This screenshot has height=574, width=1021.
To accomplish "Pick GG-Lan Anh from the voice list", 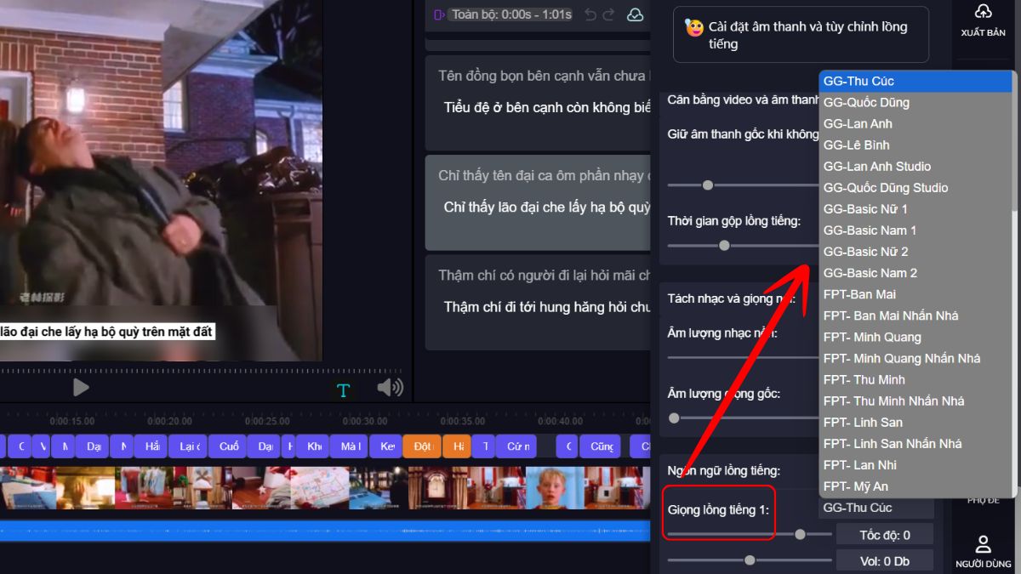I will click(x=915, y=124).
